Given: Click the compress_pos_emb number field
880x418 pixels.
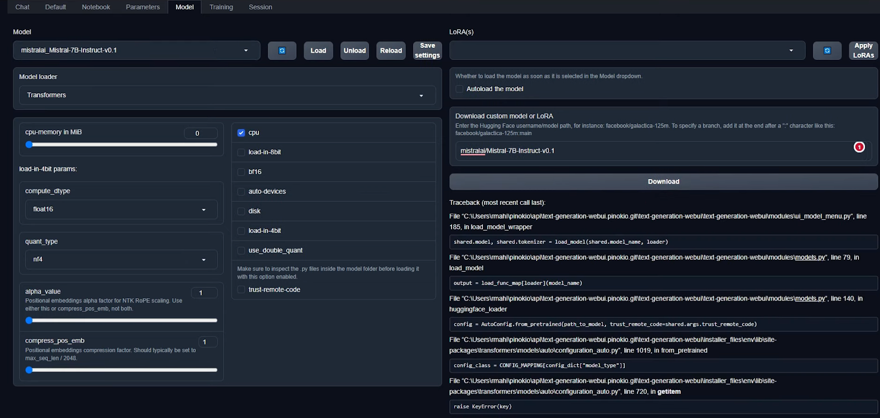Looking at the screenshot, I should [208, 342].
